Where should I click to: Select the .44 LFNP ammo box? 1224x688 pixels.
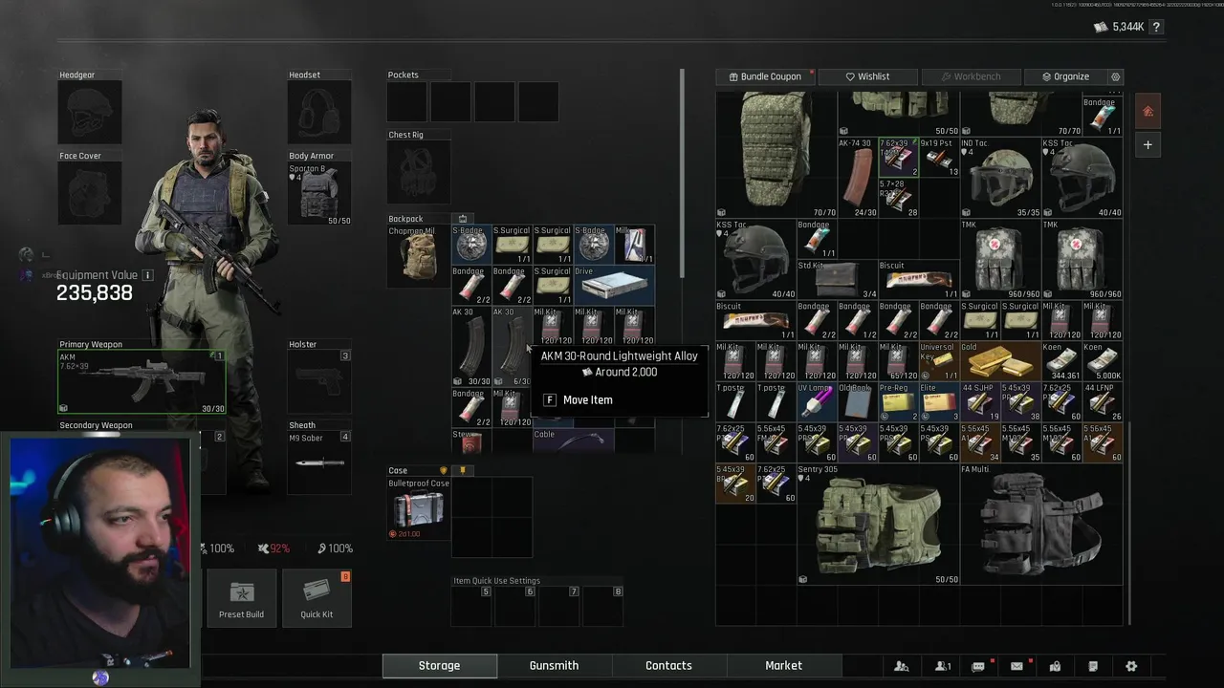pos(1102,402)
